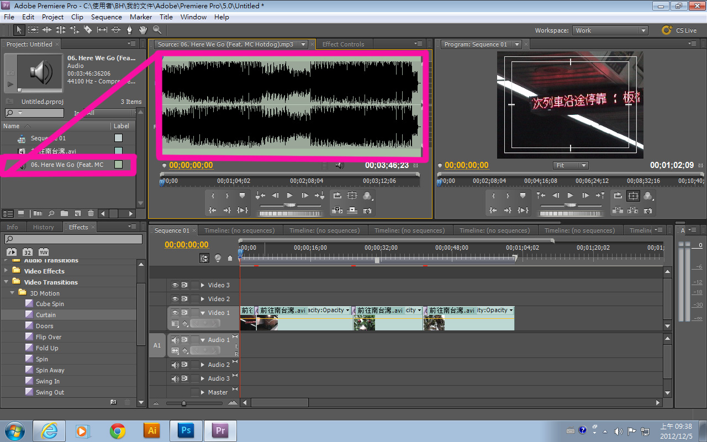This screenshot has height=442, width=707.
Task: Create a new bin in Project panel
Action: click(x=64, y=213)
